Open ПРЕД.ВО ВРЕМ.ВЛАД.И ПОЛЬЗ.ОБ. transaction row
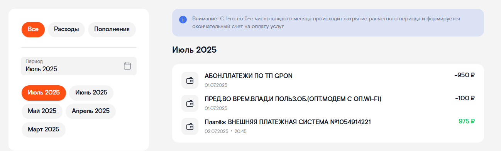The height and width of the screenshot is (151, 501). click(328, 103)
